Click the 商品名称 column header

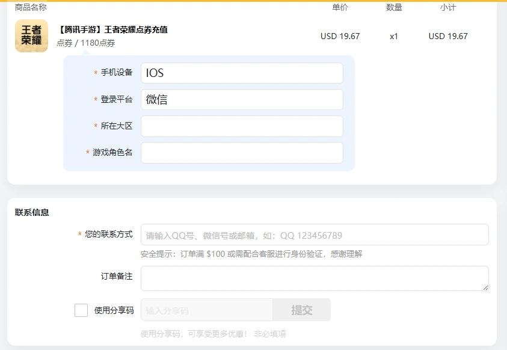click(x=31, y=7)
